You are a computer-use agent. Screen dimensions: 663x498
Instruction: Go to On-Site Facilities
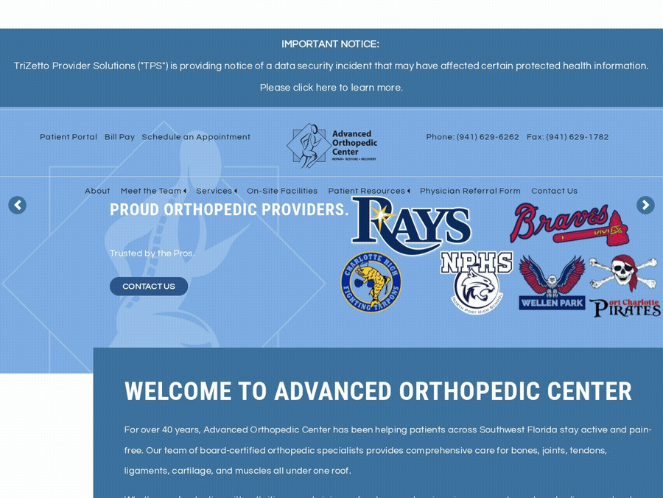[x=282, y=191]
